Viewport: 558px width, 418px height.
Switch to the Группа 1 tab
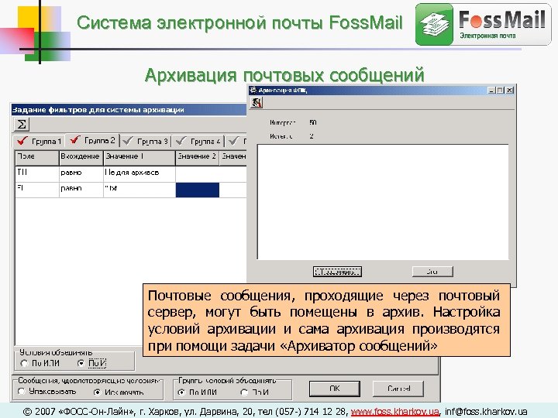[x=40, y=141]
